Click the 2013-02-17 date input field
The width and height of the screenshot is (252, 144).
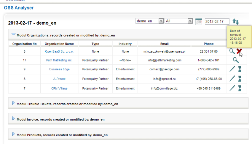click(217, 22)
